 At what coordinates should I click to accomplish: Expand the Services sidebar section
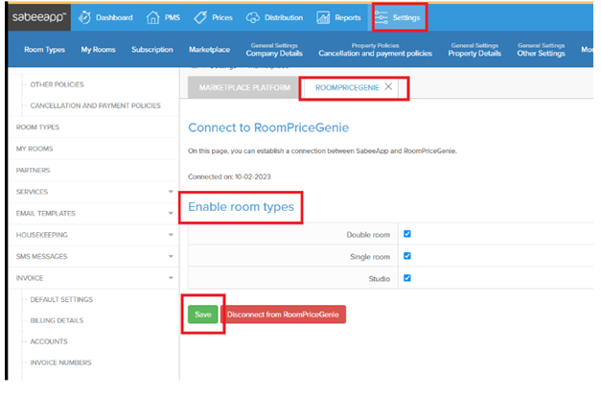coord(170,192)
